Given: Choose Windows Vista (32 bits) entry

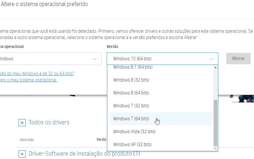Looking at the screenshot, I should point(162,131).
